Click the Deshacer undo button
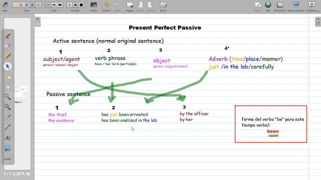Screen dimensions: 321x180 (x=106, y=6)
